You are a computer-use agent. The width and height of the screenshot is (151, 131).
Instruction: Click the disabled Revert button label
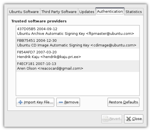[x=115, y=119]
